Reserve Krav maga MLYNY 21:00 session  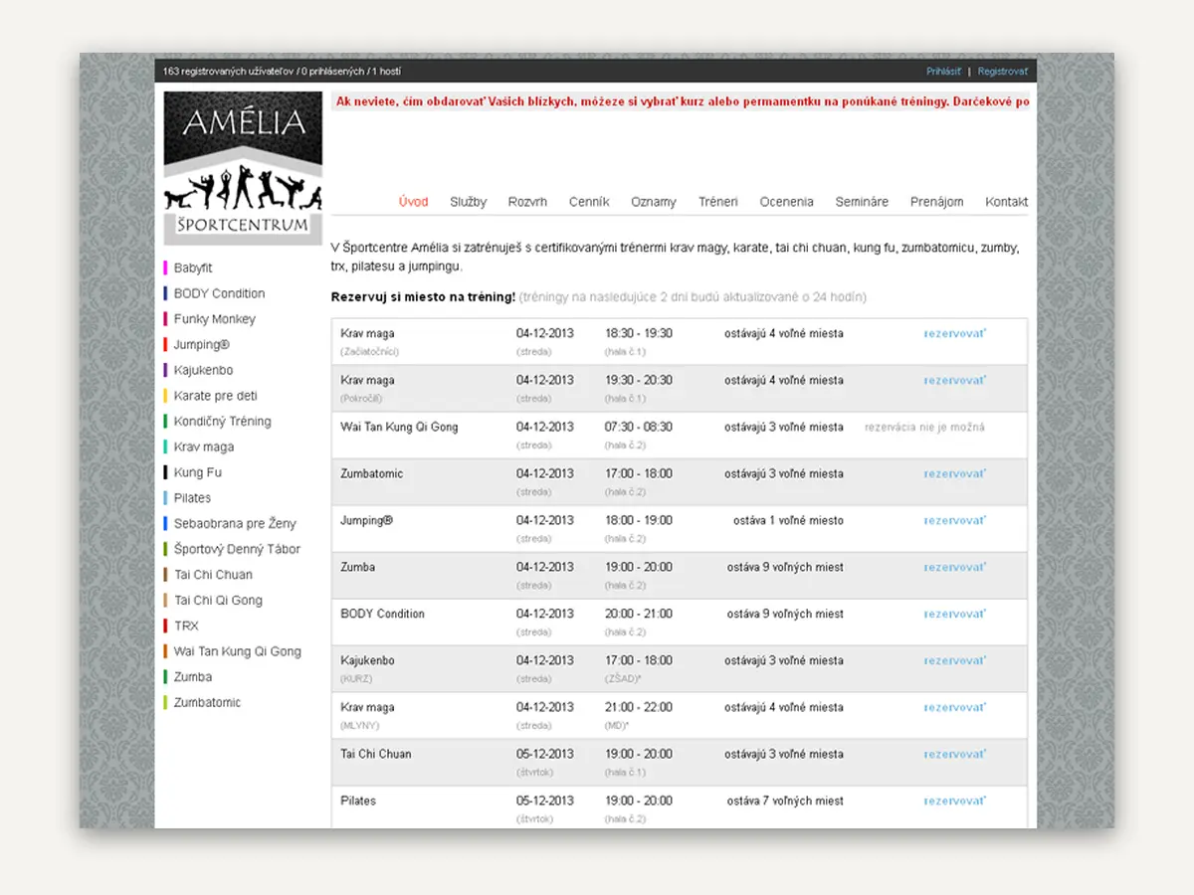[955, 707]
